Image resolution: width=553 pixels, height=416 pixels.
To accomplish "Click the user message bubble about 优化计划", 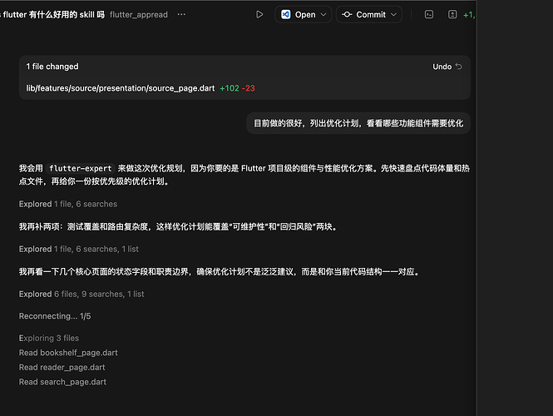I will 358,123.
